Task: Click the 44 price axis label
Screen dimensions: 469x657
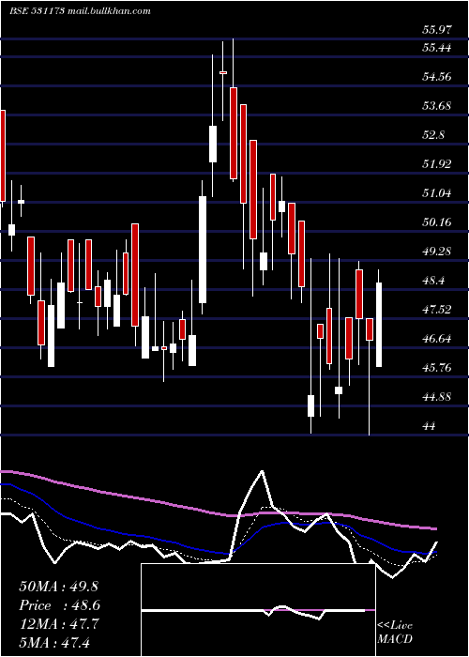Action: coord(430,426)
